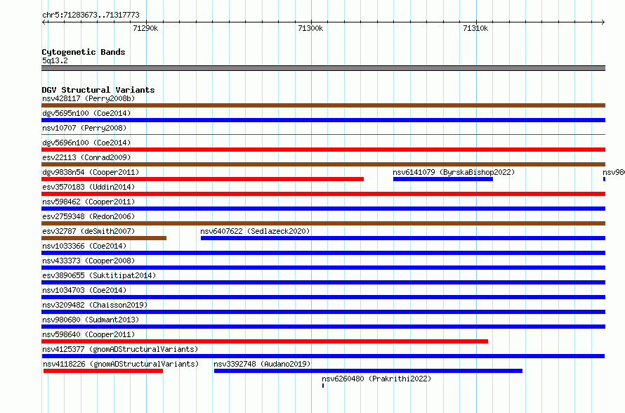Select the dgv5696n100 (Coe2014) label
This screenshot has width=625, height=413.
86,143
